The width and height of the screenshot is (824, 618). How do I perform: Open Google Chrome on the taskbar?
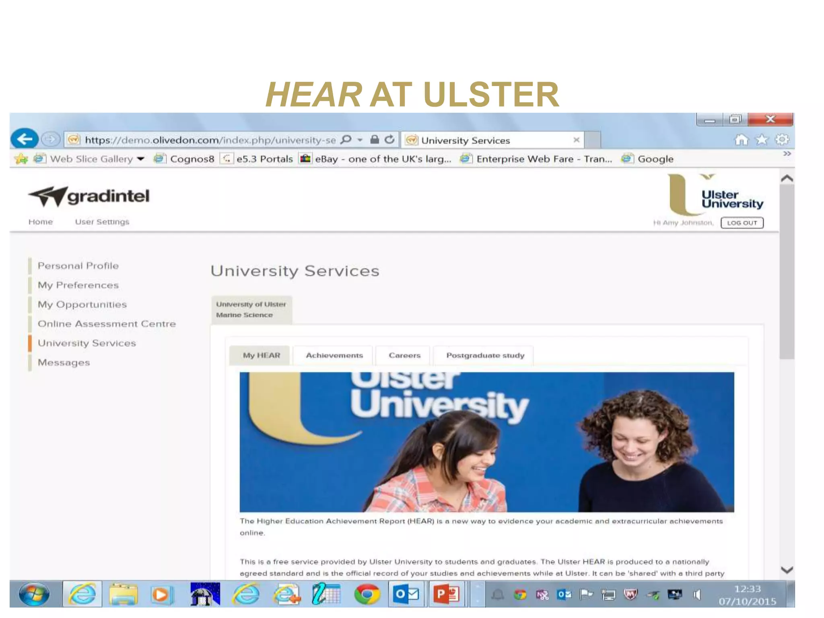367,594
